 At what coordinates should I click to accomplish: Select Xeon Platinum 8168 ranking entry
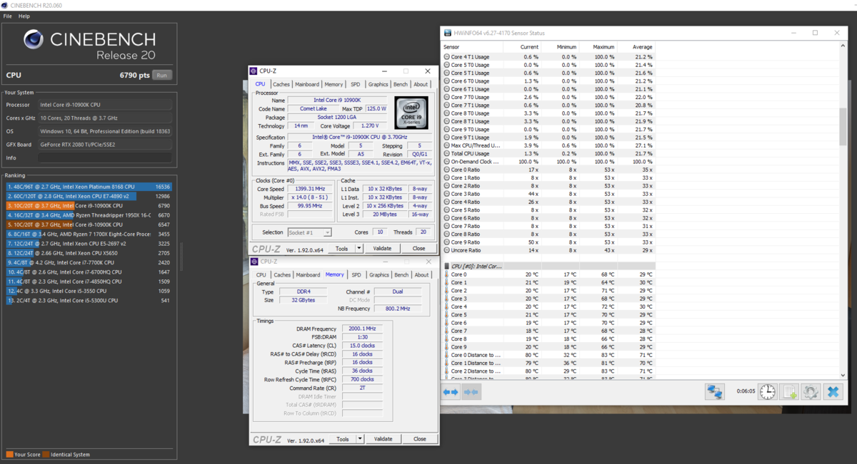(x=88, y=187)
